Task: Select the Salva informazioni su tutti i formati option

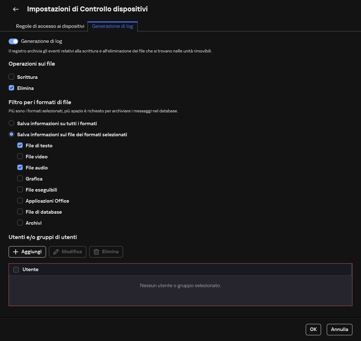Action: 11,123
